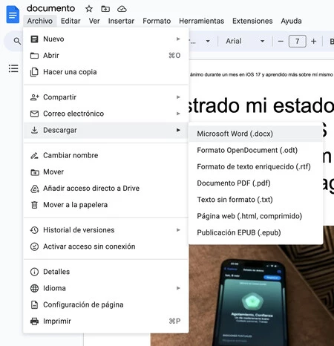
Task: Click the Imprimir printer icon
Action: coord(34,321)
